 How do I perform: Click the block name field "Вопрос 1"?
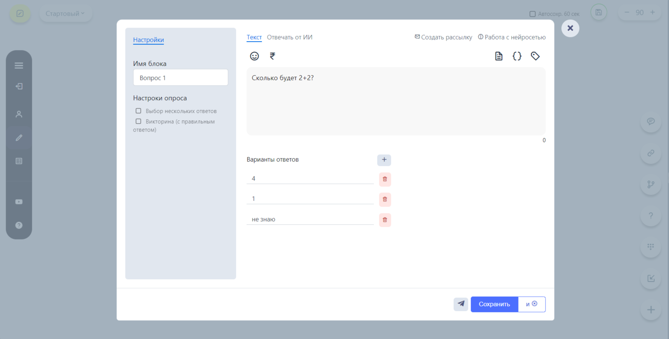pyautogui.click(x=180, y=78)
